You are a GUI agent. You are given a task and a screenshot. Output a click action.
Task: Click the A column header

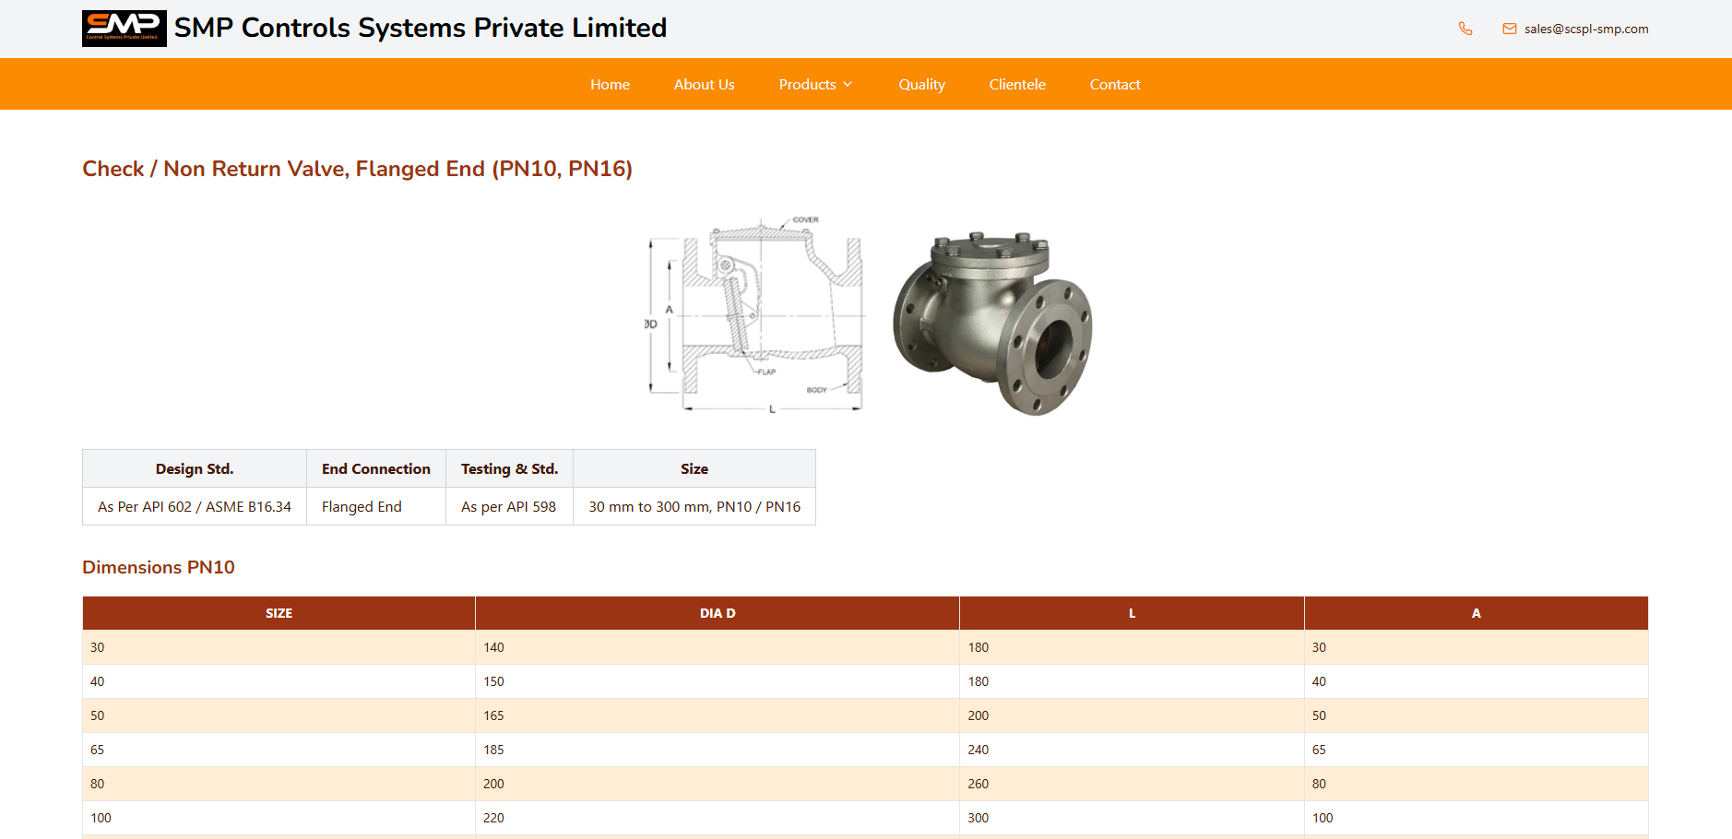point(1476,613)
